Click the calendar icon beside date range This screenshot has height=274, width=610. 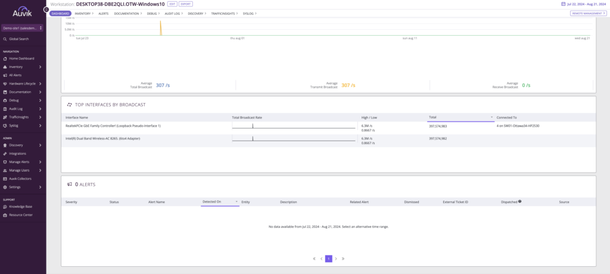[x=564, y=4]
